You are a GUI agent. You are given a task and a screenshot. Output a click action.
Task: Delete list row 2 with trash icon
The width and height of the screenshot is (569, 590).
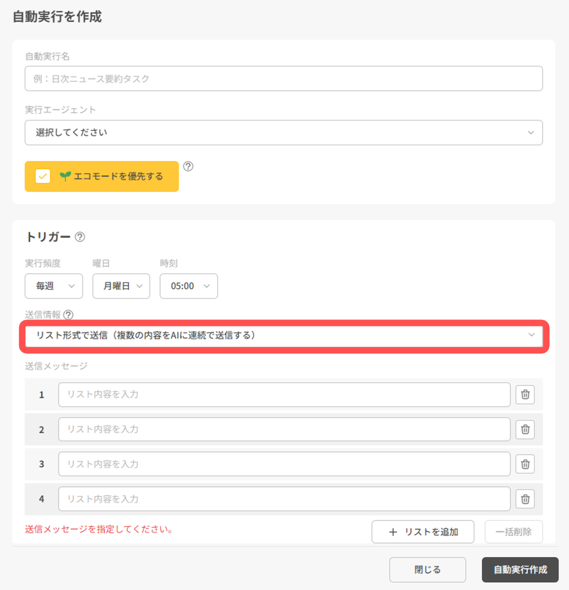525,429
